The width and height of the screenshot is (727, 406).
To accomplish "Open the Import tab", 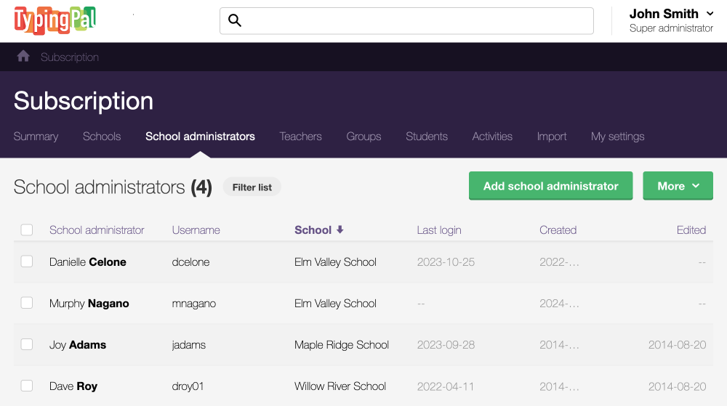I will click(x=552, y=136).
